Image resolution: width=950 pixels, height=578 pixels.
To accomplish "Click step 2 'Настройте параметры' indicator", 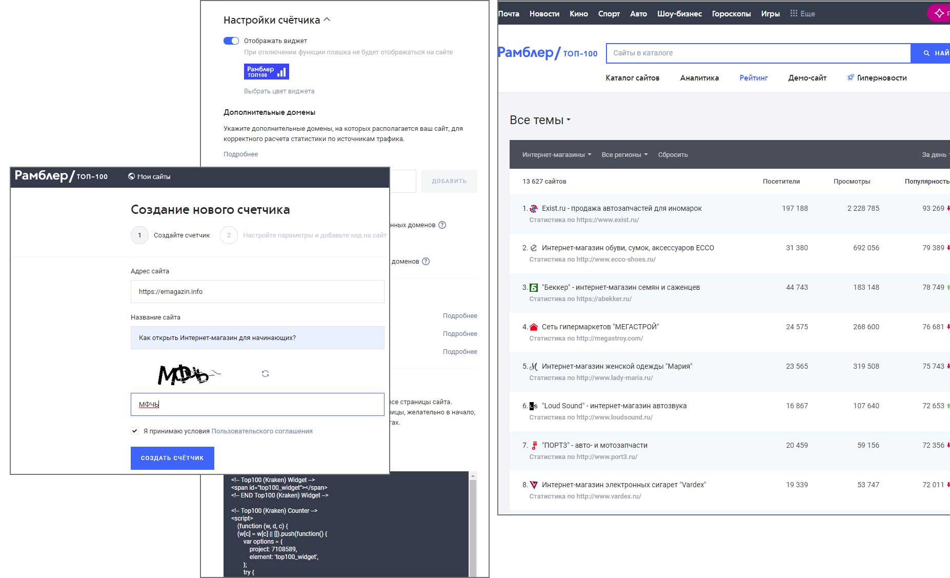I will tap(229, 235).
